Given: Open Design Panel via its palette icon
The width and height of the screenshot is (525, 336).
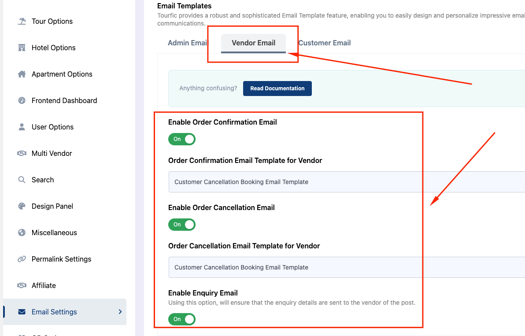Looking at the screenshot, I should click(22, 206).
